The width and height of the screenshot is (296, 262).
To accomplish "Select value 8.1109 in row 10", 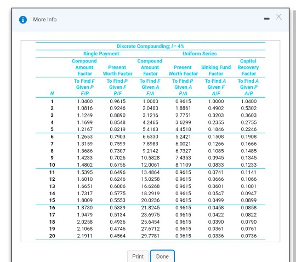I will point(183,165).
